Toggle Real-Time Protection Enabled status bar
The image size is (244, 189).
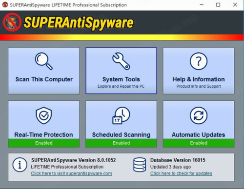click(44, 143)
